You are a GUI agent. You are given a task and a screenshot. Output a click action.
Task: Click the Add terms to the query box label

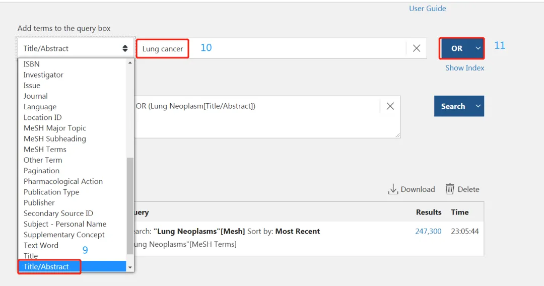tap(64, 28)
